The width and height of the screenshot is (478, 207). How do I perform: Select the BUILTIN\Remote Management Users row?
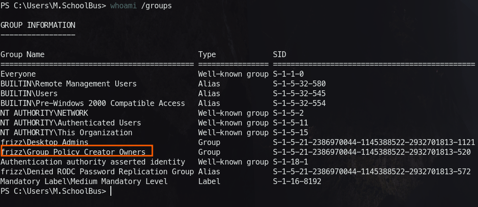point(68,83)
